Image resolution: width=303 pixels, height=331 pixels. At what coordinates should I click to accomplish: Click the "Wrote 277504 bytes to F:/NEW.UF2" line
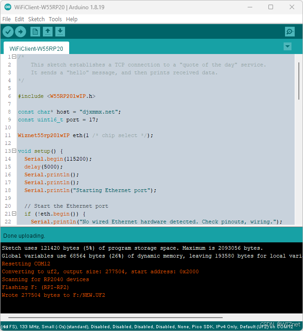tap(53, 295)
